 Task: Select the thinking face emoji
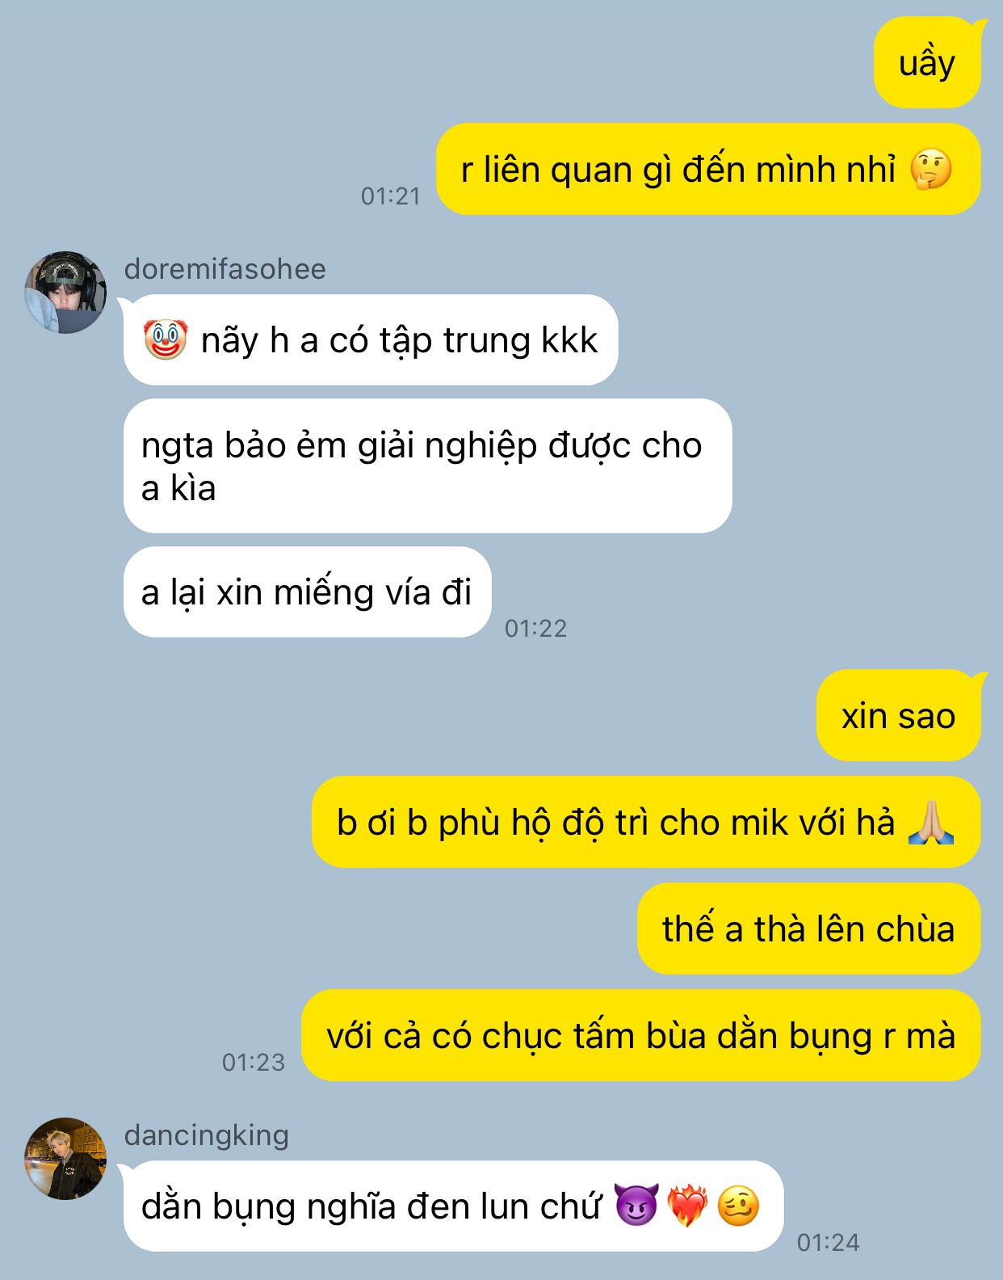coord(931,170)
